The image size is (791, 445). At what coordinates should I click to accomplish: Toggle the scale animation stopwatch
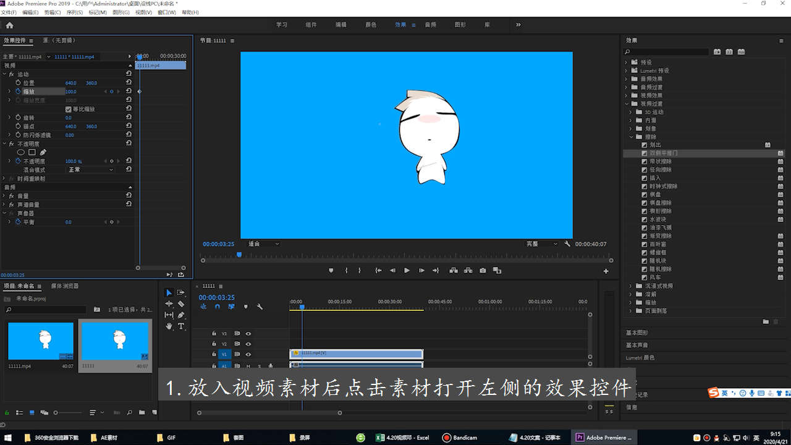click(x=18, y=91)
